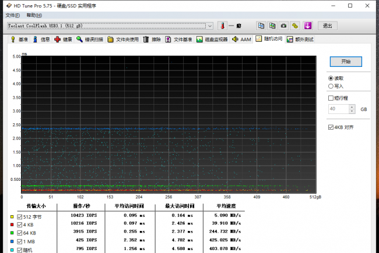Viewport: 379px width, 253px height.
Task: Click the 403.878 MB/s speed value
Action: (225, 248)
